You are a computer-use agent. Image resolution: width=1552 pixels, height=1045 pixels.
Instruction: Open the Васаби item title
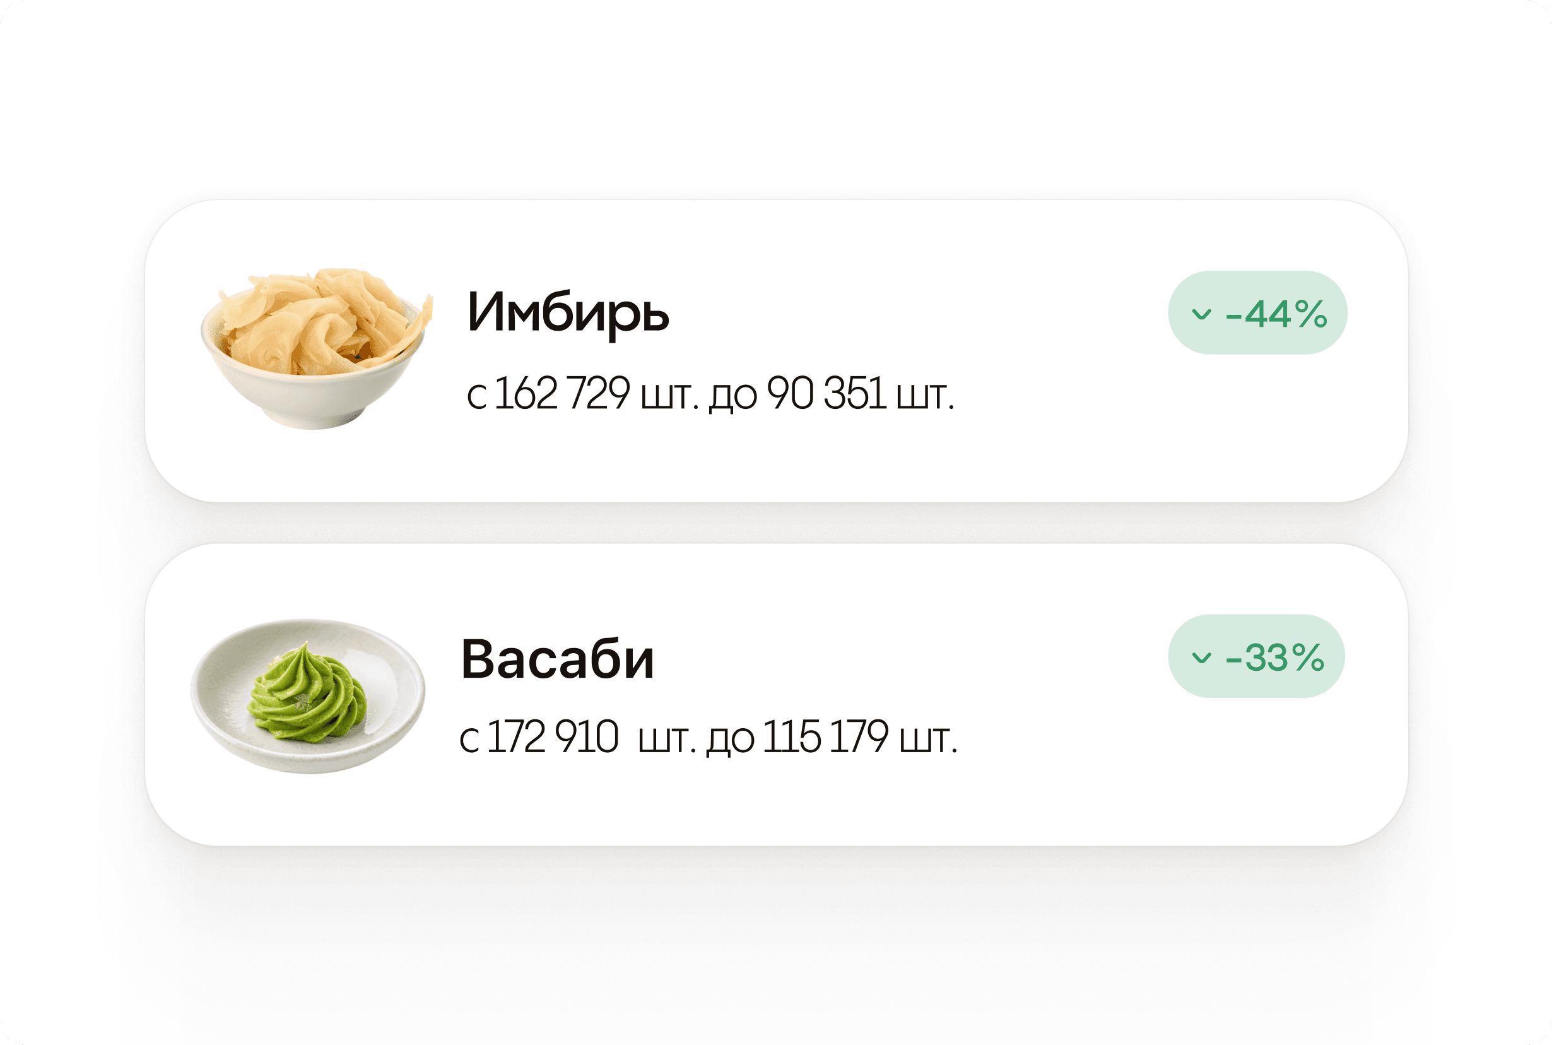point(558,659)
